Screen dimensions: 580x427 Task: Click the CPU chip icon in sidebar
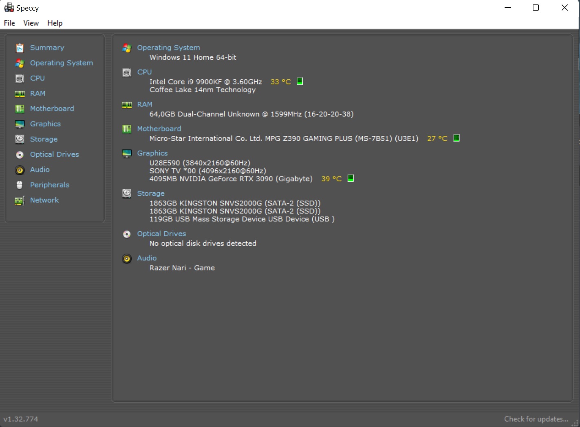20,78
